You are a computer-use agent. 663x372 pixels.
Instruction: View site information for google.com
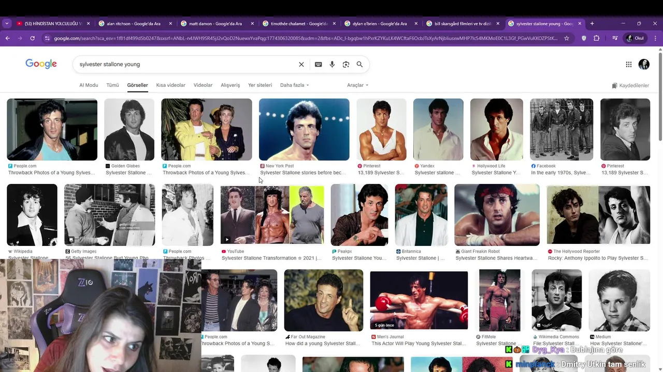(x=47, y=38)
